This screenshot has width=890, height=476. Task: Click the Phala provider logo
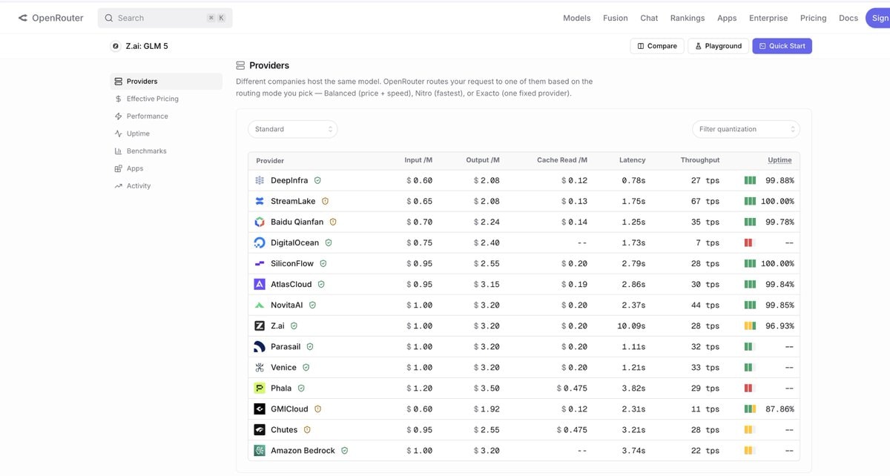(x=260, y=388)
